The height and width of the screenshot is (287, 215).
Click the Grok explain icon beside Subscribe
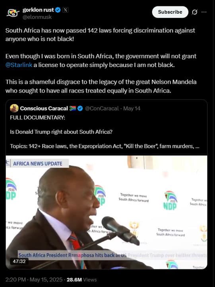[195, 12]
